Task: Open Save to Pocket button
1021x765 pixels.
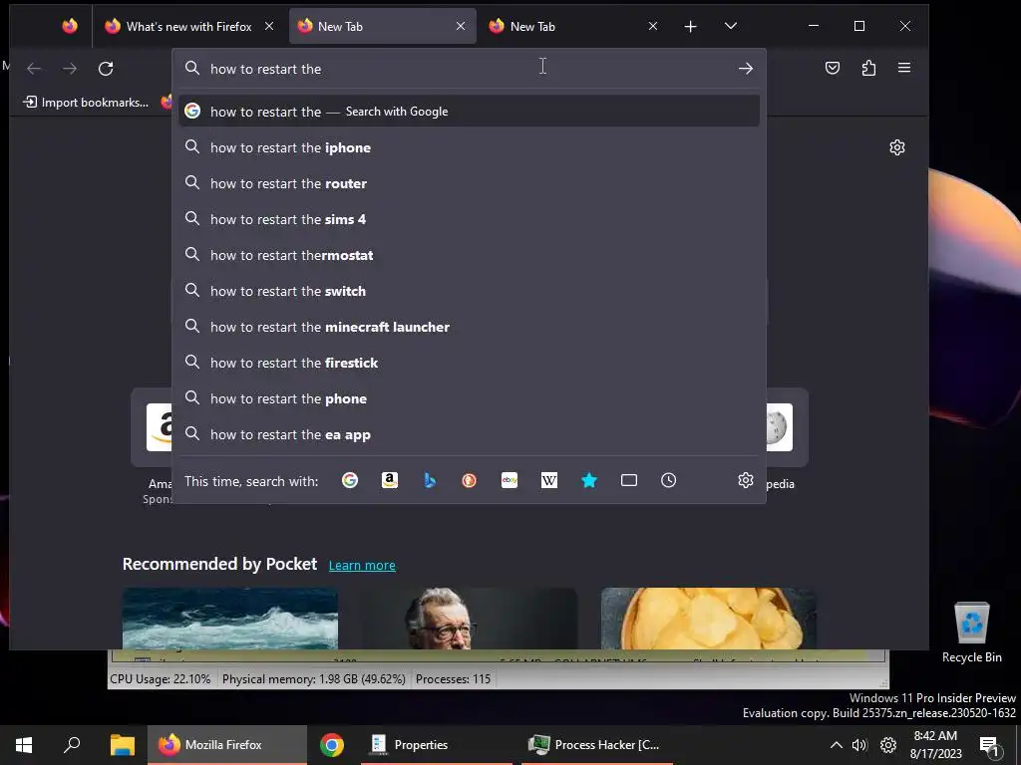Action: tap(833, 68)
